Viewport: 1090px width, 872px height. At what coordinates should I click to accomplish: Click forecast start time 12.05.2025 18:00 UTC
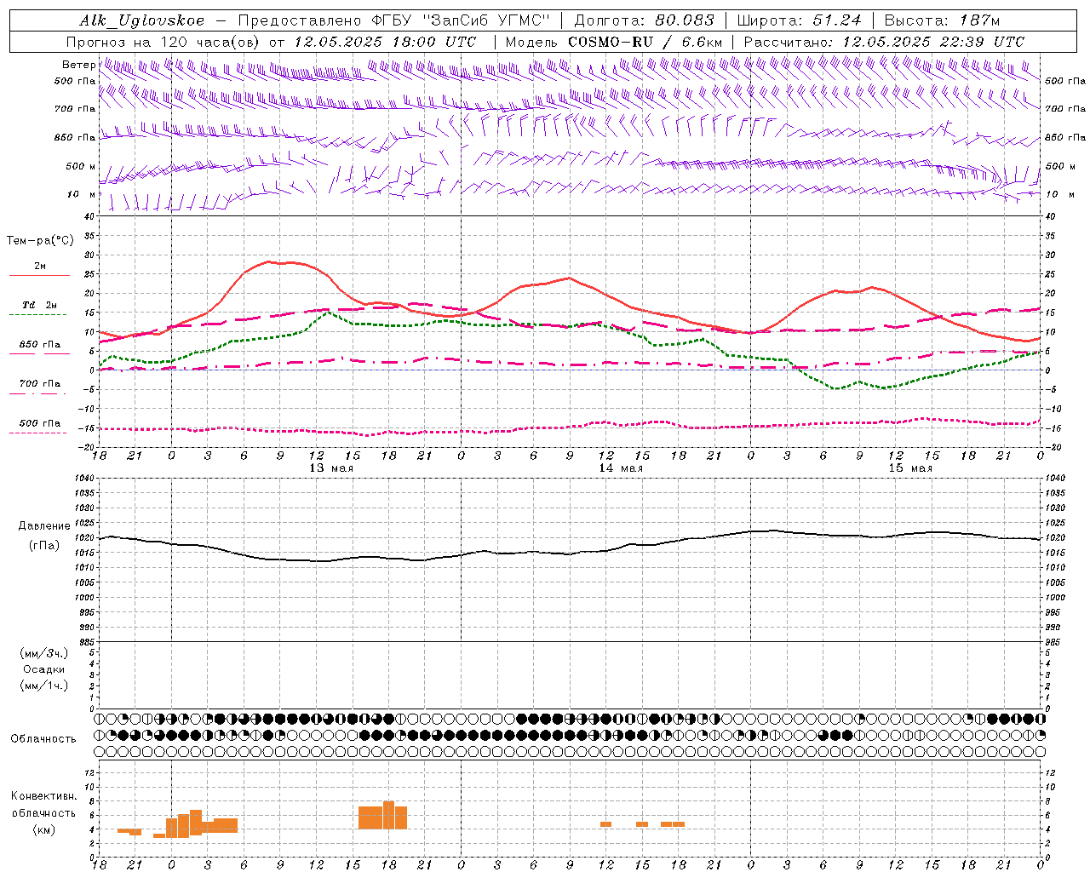(x=385, y=42)
